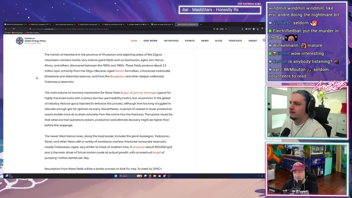Open the weather widget showing Cloudy
Image resolution: width=352 pixels, height=198 pixels.
tap(9, 176)
